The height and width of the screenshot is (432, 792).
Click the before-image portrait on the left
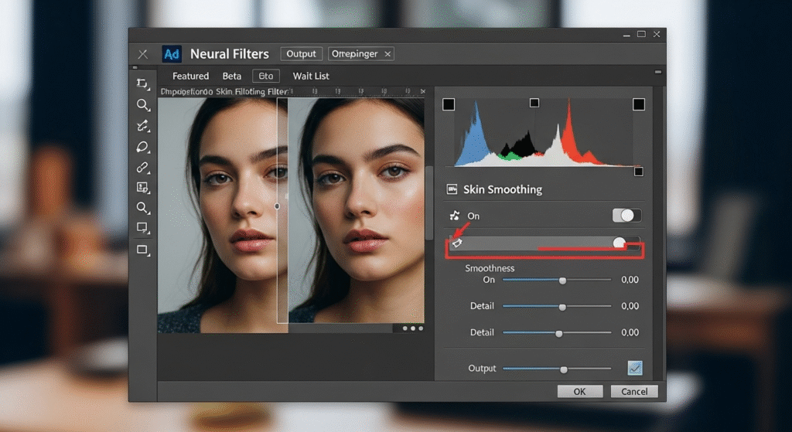tap(223, 215)
